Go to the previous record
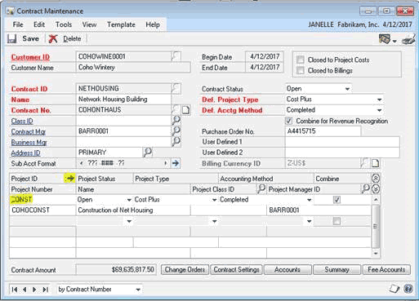The image size is (419, 301). click(25, 290)
